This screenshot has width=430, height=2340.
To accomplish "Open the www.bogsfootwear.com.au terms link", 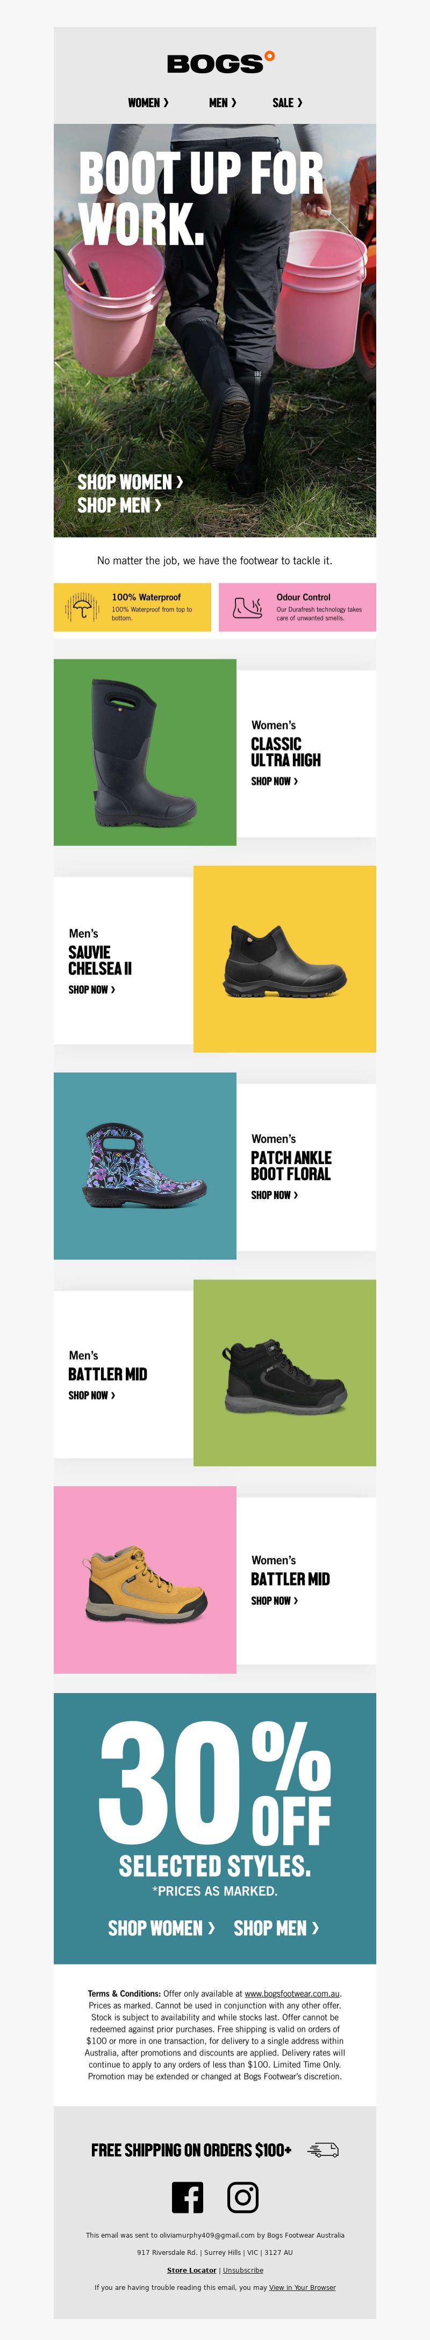I will 292,1993.
